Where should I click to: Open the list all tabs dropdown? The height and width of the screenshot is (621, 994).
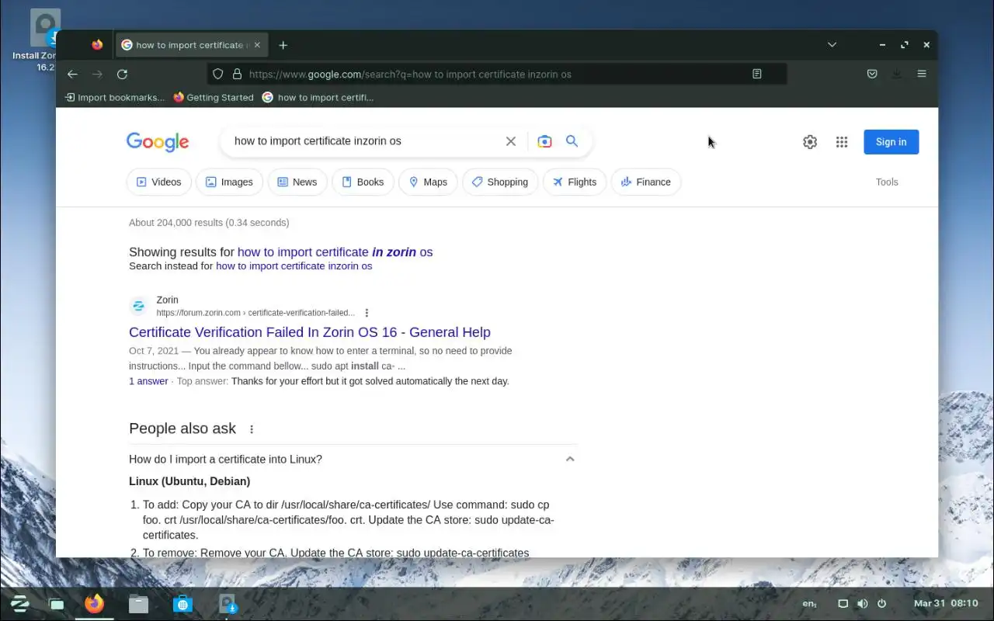click(x=832, y=45)
